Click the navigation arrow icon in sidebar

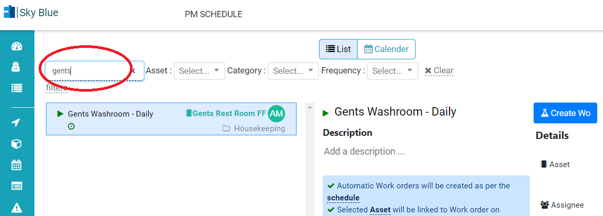[16, 123]
